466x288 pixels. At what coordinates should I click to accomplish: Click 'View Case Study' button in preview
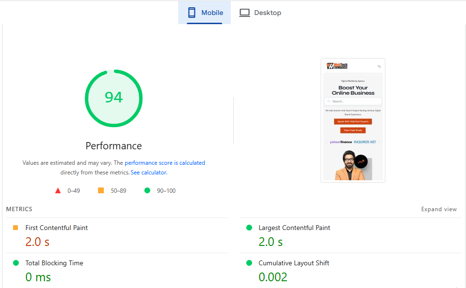click(353, 130)
